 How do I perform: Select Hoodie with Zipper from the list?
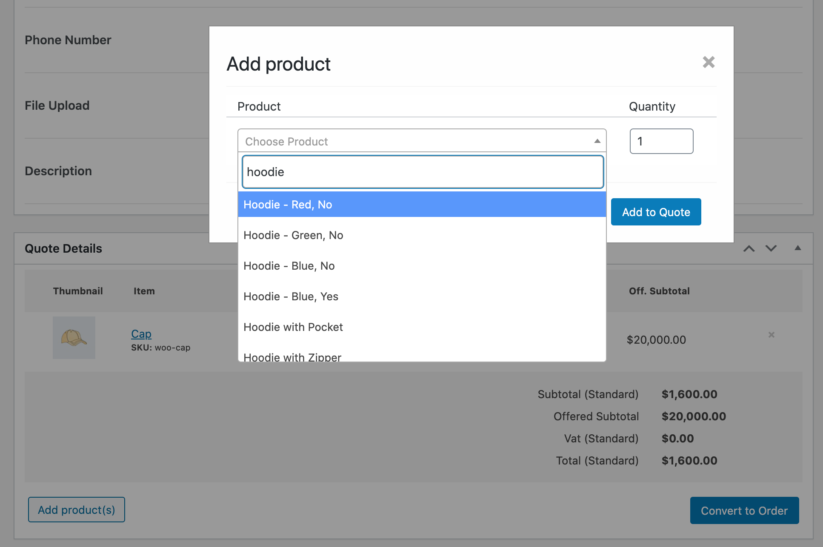click(x=292, y=356)
